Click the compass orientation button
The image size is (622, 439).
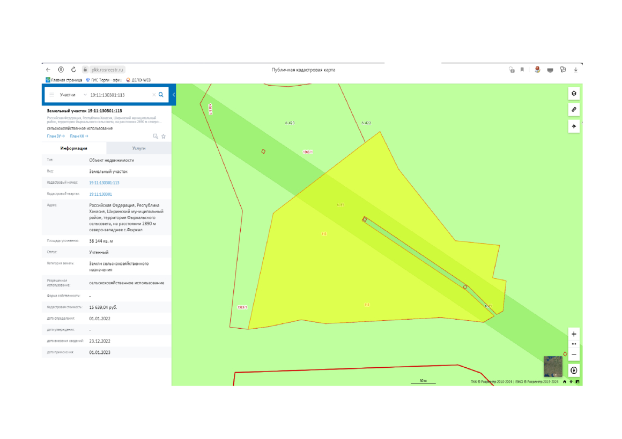tap(574, 370)
